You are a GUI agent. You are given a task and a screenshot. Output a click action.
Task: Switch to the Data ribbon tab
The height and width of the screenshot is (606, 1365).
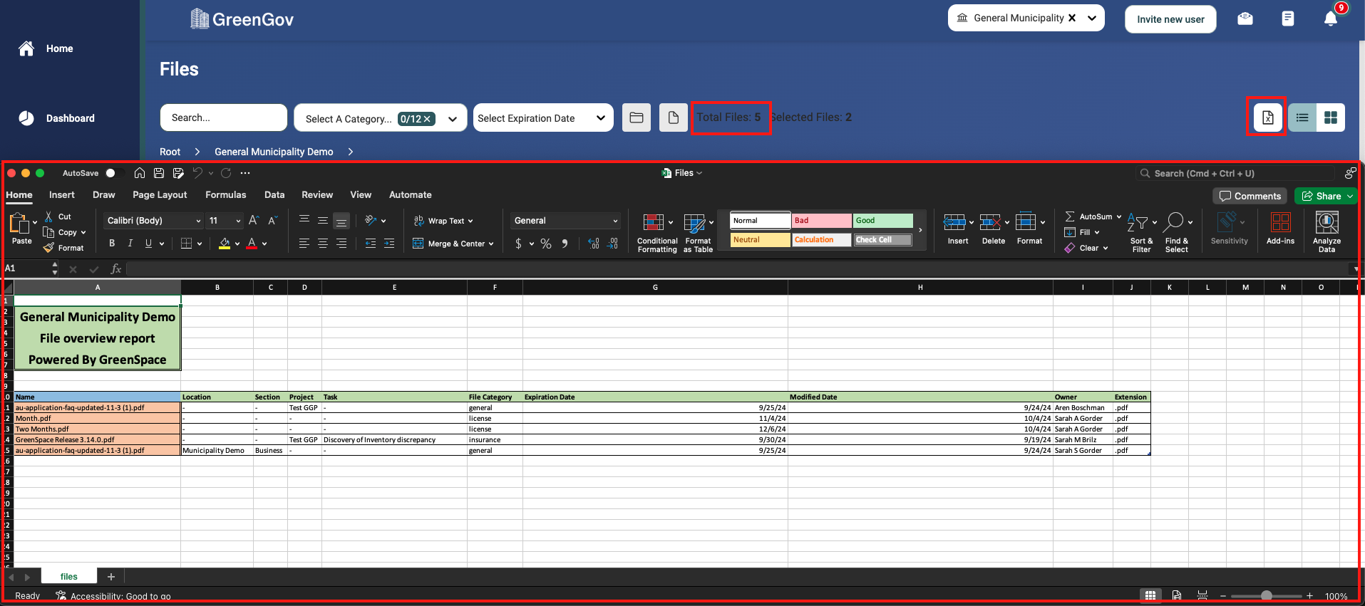click(274, 194)
